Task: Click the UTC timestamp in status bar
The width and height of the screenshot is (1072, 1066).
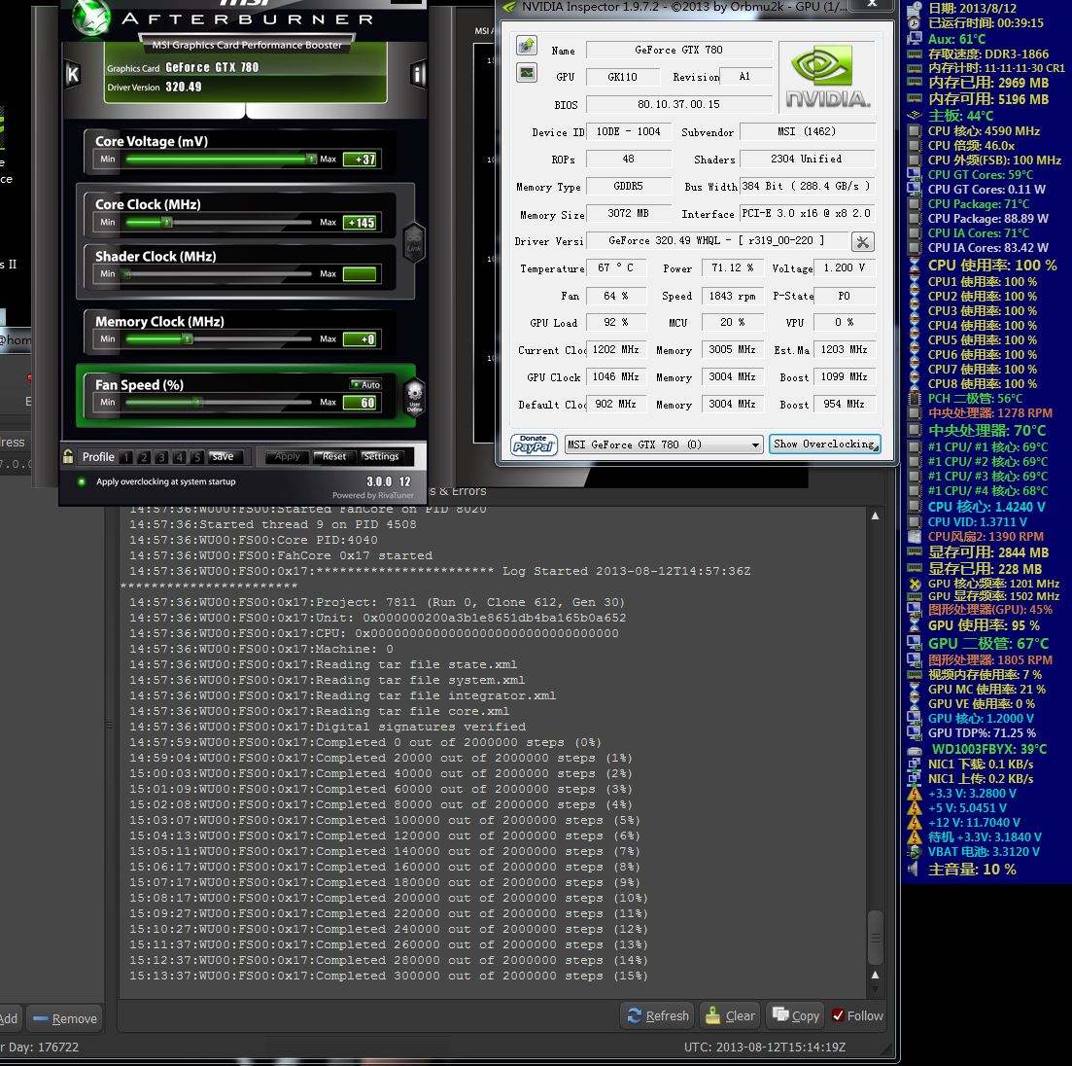Action: coord(765,1048)
